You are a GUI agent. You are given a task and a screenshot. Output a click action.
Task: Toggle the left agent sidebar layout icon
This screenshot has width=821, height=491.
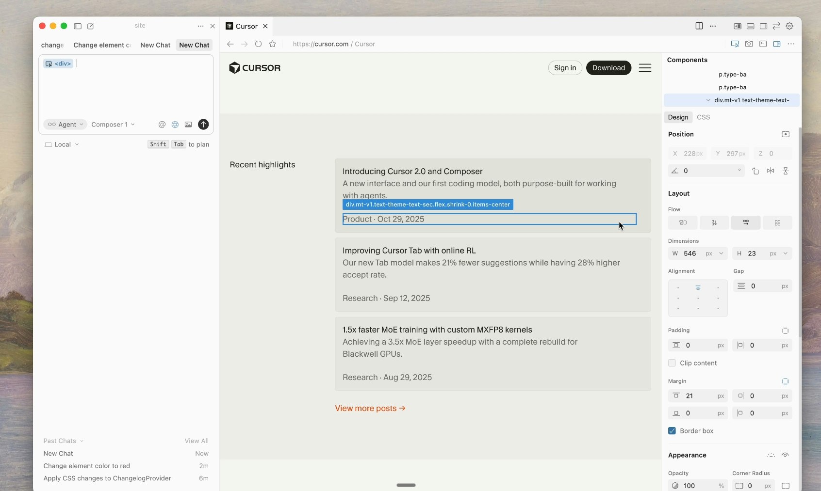point(738,26)
